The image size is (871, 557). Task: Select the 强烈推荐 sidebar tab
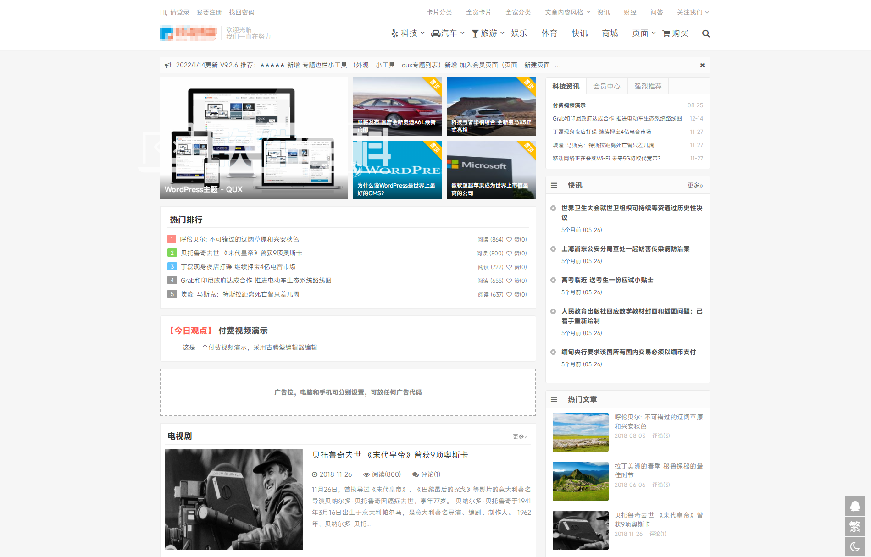click(648, 86)
